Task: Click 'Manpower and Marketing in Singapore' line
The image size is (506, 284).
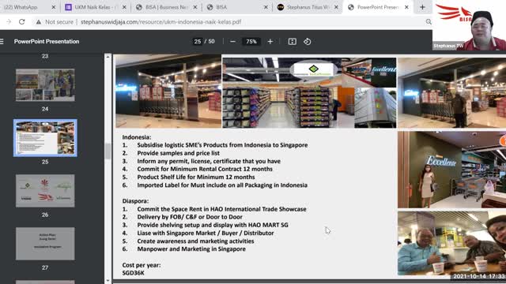Action: point(191,249)
